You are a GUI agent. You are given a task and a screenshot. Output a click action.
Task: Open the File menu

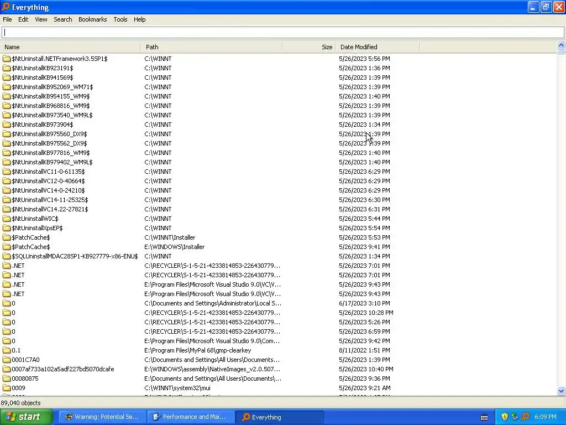pos(7,19)
